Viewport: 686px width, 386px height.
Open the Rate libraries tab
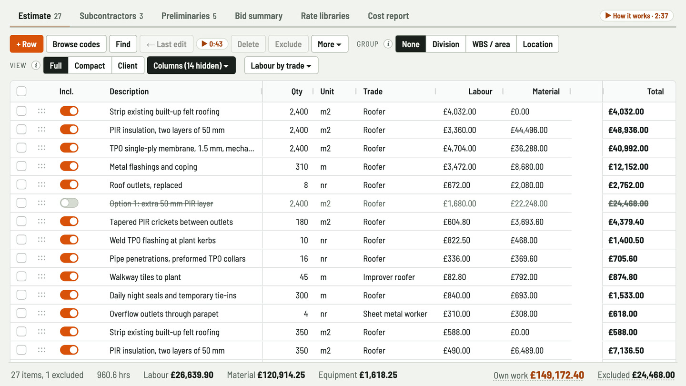(x=325, y=16)
